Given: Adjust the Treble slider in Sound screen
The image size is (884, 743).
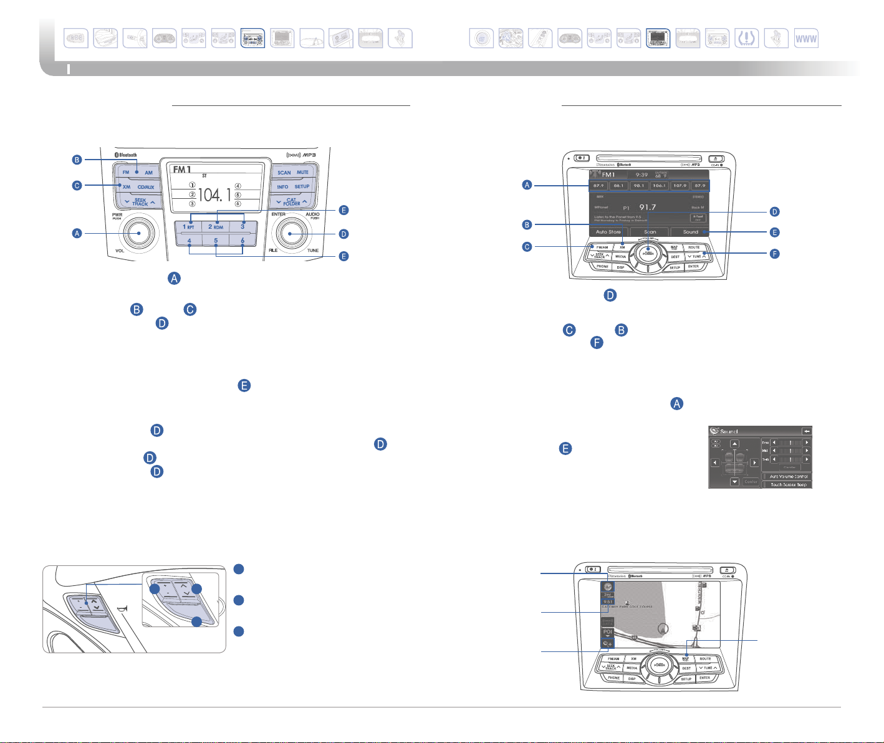Looking at the screenshot, I should [x=790, y=459].
